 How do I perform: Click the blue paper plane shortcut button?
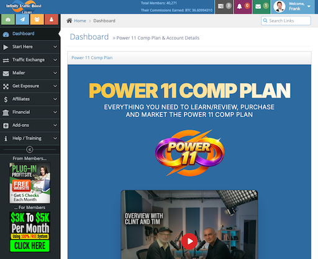pos(22,19)
